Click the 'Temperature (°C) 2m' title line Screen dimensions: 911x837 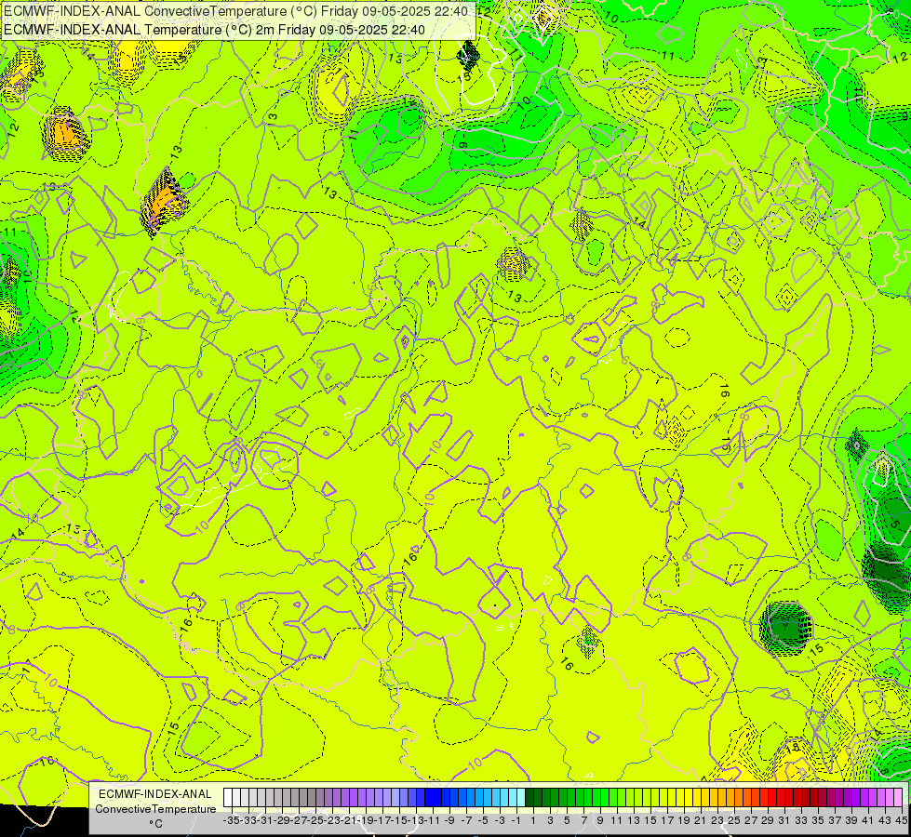214,30
